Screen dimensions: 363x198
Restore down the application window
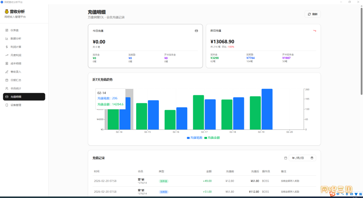coord(349,2)
